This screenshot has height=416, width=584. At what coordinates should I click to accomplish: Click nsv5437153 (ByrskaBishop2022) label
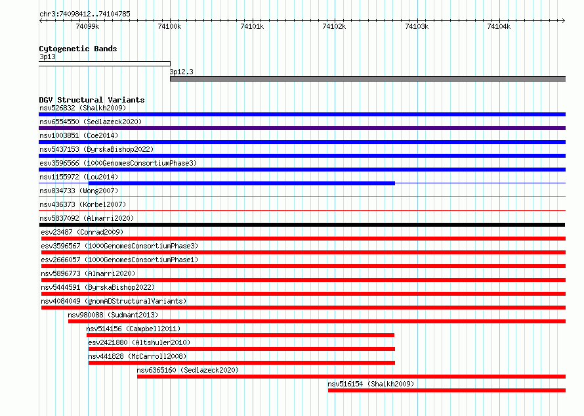click(96, 149)
